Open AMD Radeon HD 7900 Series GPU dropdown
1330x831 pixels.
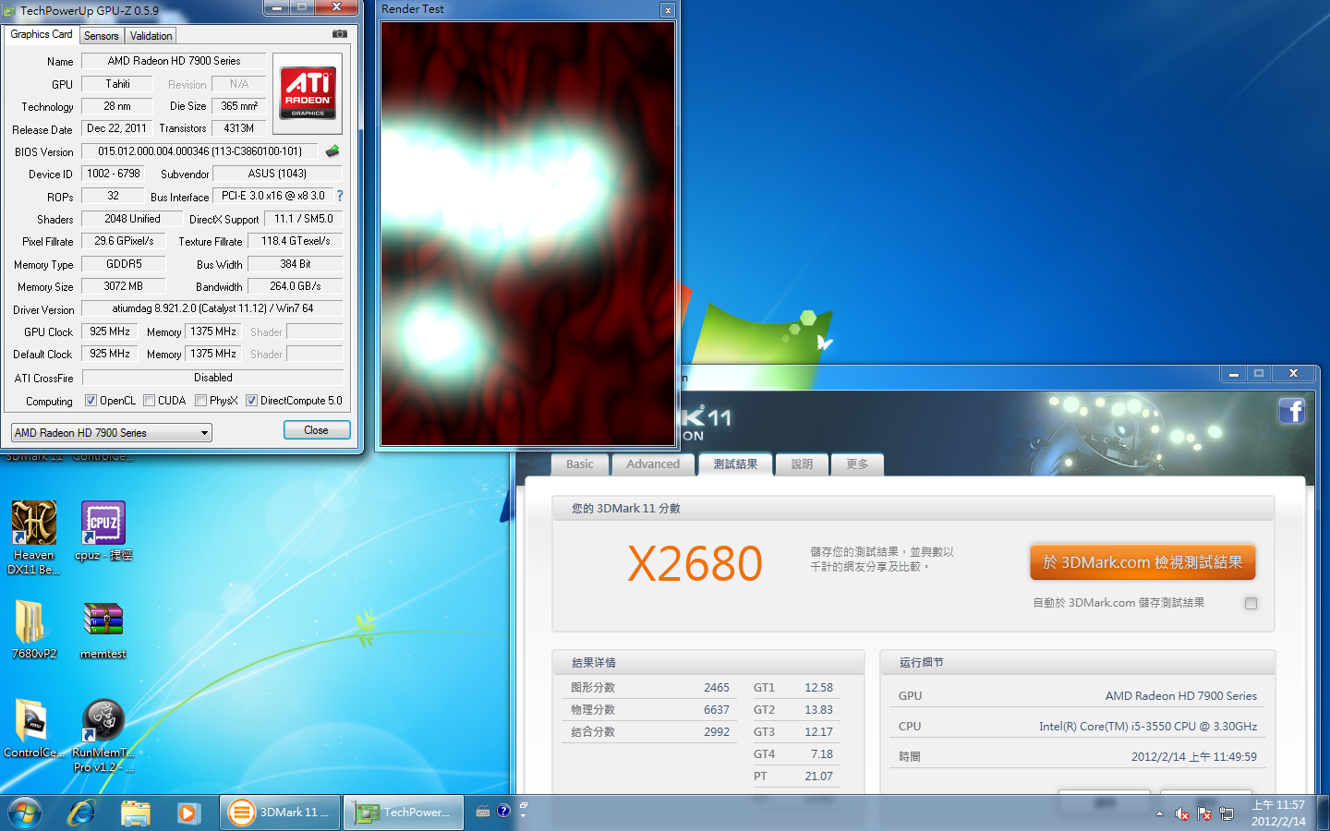(x=111, y=432)
